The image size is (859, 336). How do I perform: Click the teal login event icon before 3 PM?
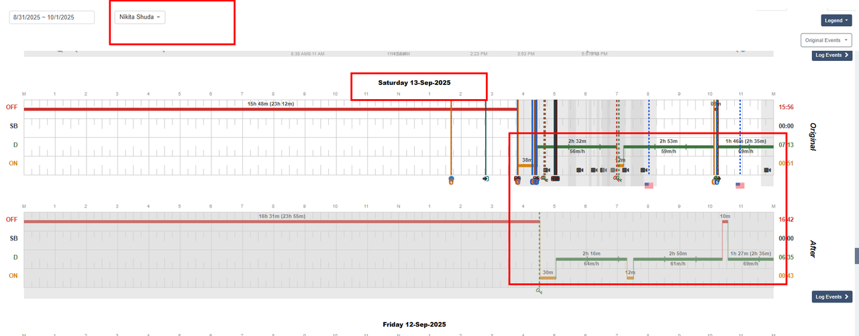[486, 179]
